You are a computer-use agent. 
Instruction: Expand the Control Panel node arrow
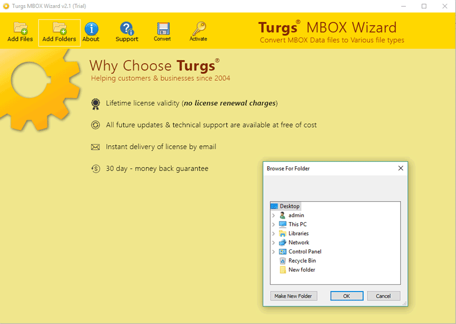[x=274, y=252]
